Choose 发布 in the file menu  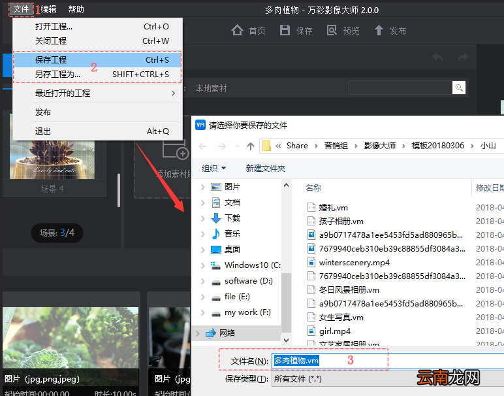pos(98,112)
